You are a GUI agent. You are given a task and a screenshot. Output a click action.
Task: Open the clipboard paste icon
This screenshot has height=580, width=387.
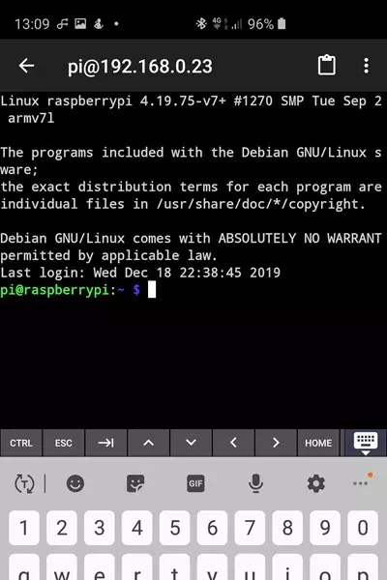pos(327,65)
